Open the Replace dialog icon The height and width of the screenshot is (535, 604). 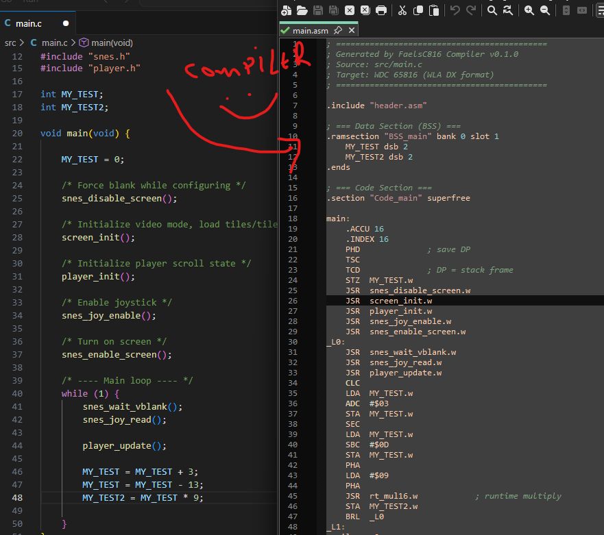pos(508,10)
